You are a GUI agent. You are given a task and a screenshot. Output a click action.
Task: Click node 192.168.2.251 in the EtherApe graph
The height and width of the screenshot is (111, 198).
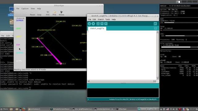pyautogui.click(x=37, y=38)
